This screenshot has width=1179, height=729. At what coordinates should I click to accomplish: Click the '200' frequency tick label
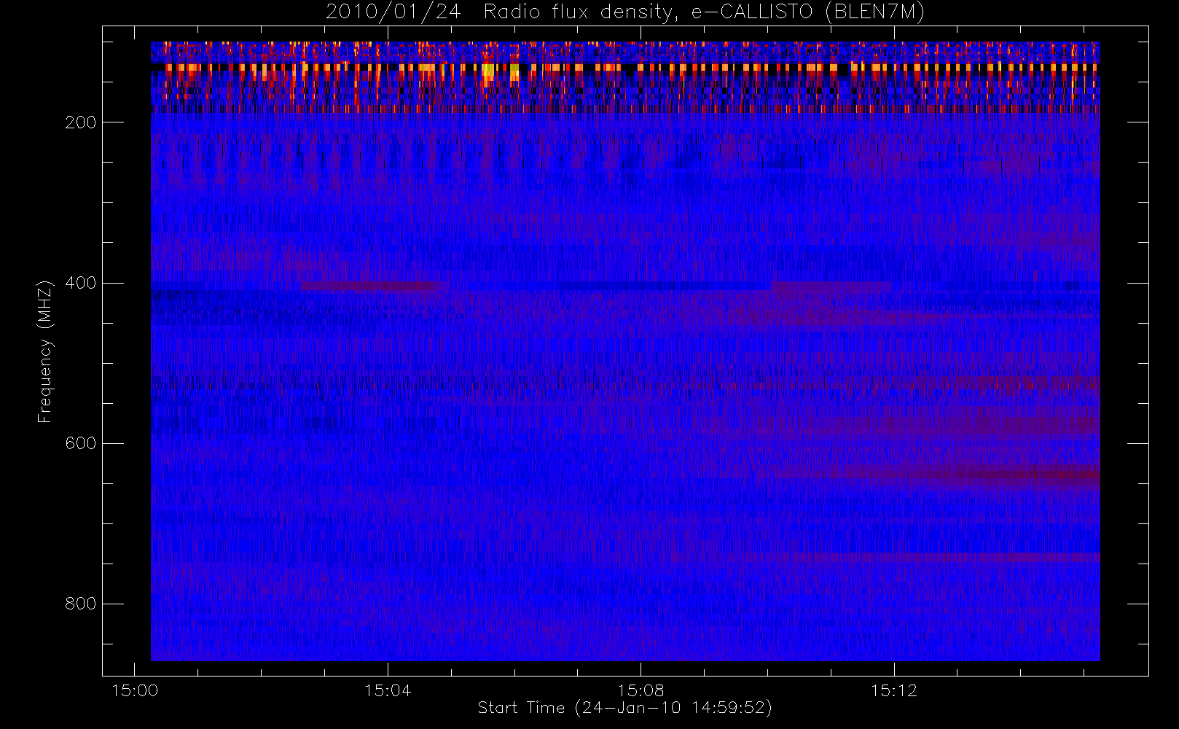click(80, 122)
